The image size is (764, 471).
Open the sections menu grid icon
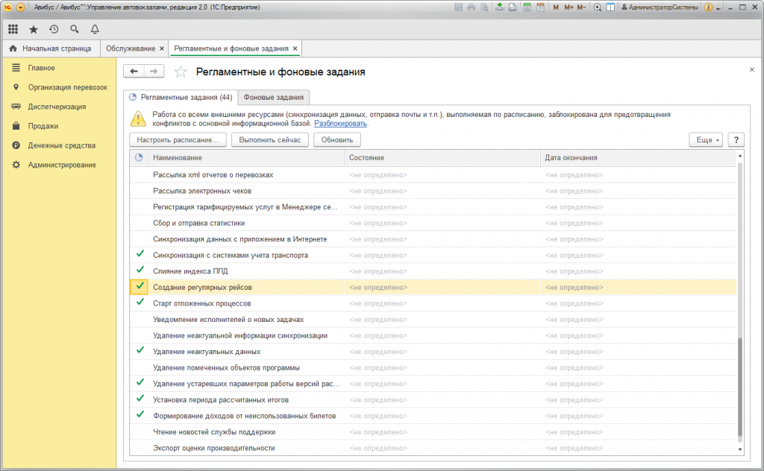[x=13, y=29]
